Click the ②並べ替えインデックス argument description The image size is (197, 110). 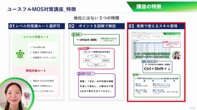coord(161,86)
